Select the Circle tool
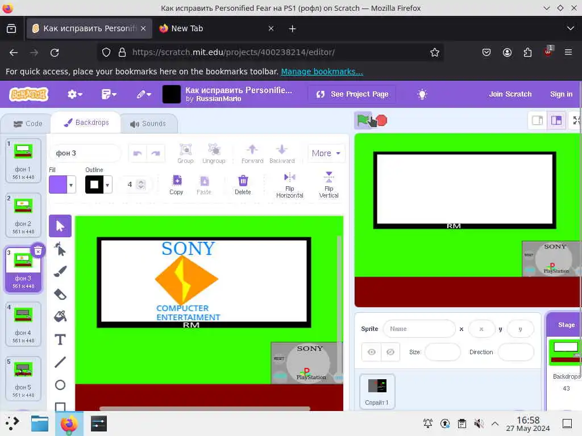Image resolution: width=582 pixels, height=436 pixels. point(60,385)
